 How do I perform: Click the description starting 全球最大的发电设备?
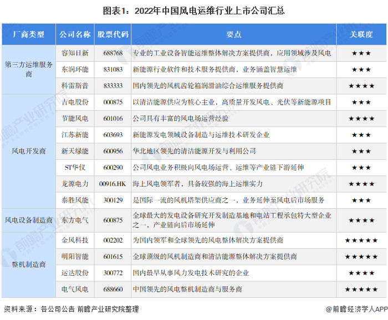232,220
